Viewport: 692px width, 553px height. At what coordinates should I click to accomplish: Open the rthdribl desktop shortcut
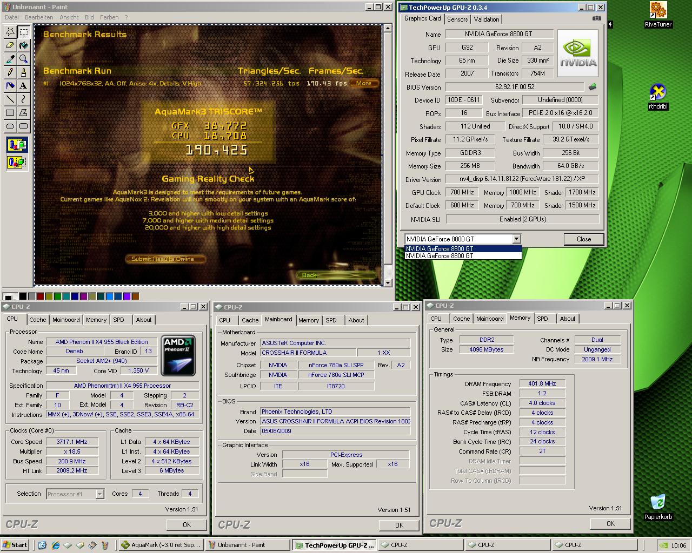(x=658, y=97)
